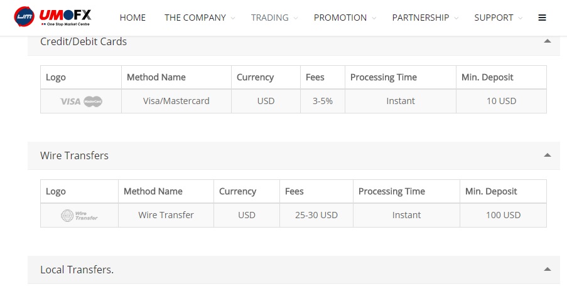The image size is (567, 289).
Task: Click the Wire Transfer logo icon
Action: click(x=79, y=216)
